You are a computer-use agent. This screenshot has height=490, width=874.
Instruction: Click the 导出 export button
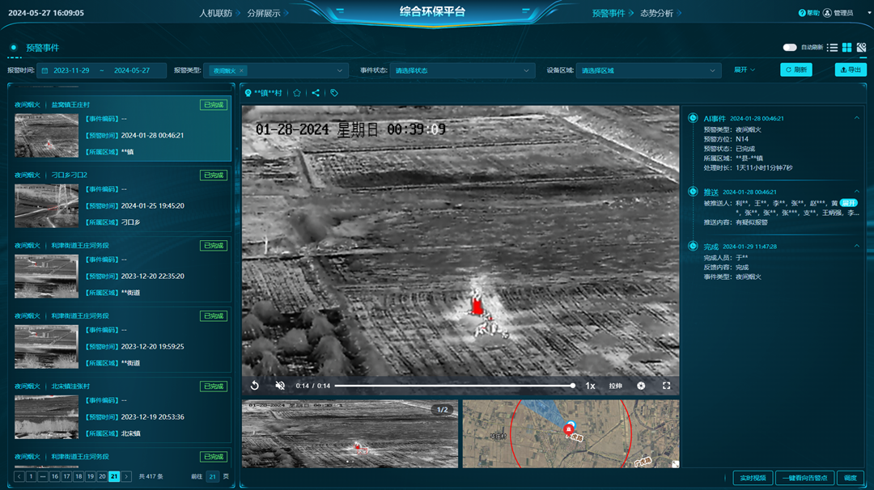coord(851,70)
